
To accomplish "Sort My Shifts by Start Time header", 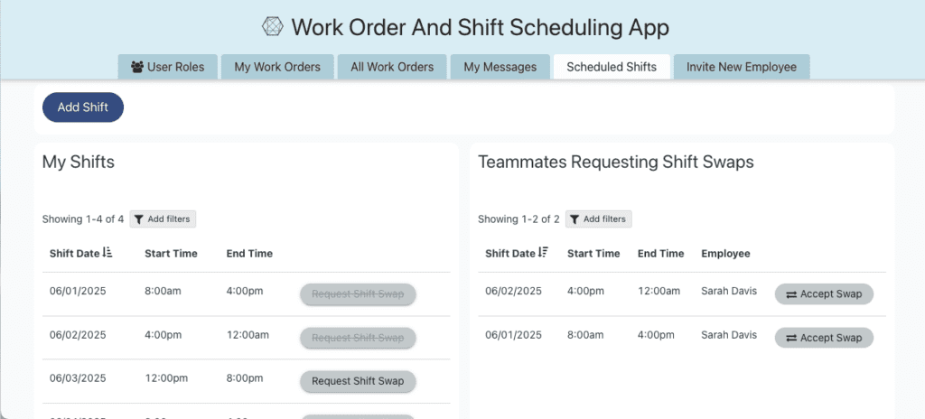I will [x=171, y=254].
